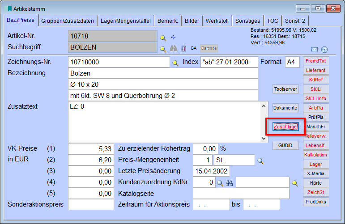
Task: Click VK-Preis (1) field showing 5,33
Action: (91, 148)
